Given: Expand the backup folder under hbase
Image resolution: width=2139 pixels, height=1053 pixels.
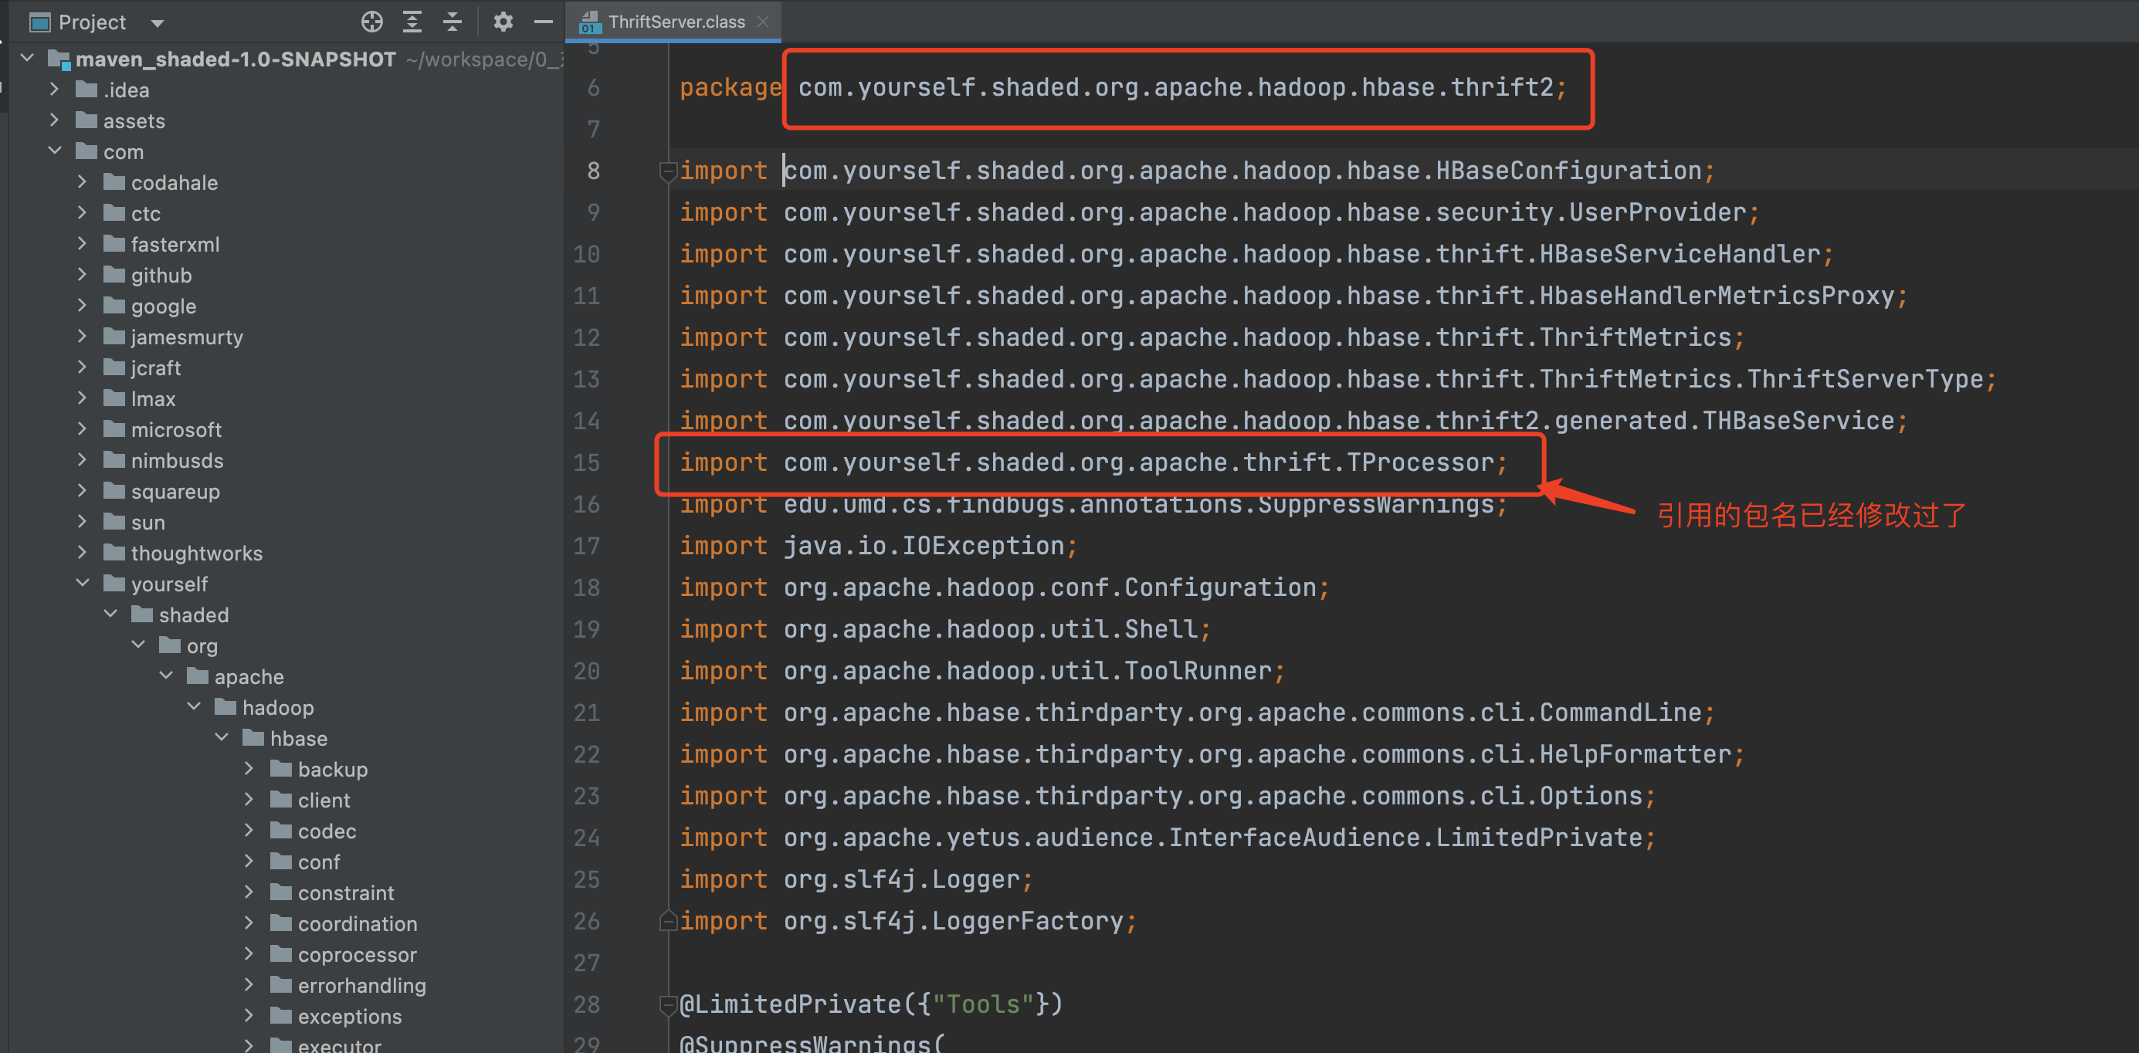Looking at the screenshot, I should (249, 768).
